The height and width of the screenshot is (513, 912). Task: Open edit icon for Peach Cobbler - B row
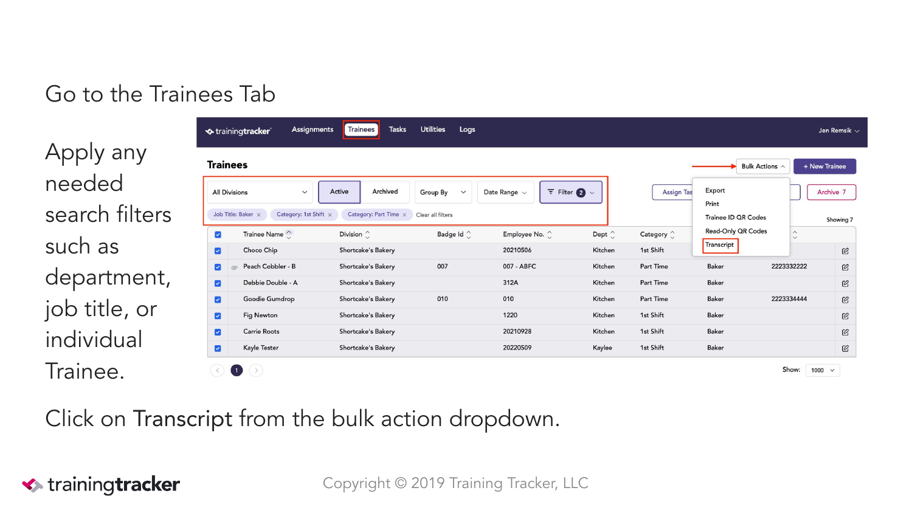point(845,267)
